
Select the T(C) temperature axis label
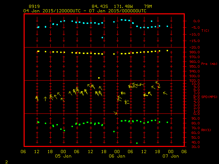(x=205, y=30)
